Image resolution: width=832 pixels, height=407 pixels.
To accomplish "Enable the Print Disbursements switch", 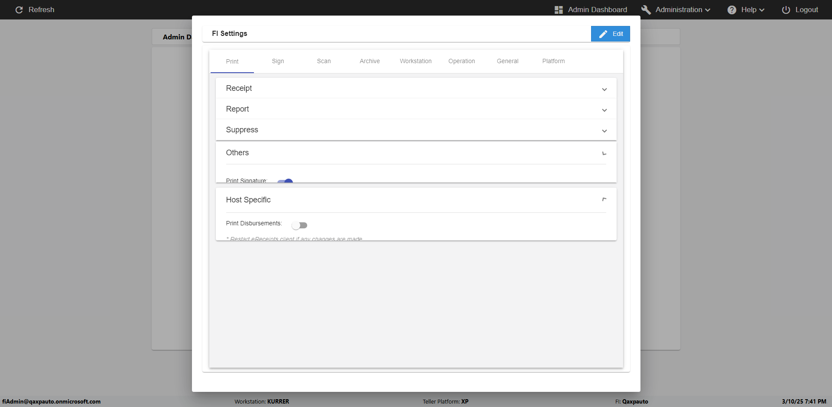I will point(299,225).
